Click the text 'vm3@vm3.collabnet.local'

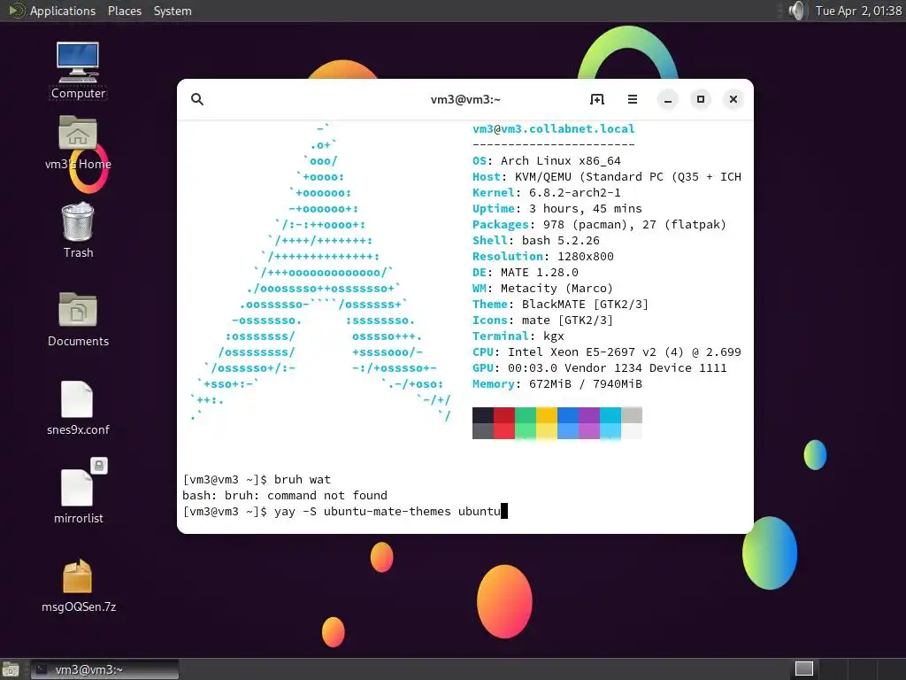[553, 129]
